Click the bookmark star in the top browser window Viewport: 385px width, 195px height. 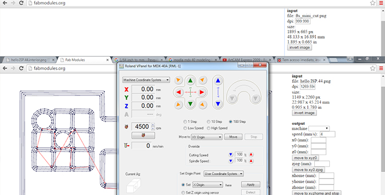coord(373,3)
